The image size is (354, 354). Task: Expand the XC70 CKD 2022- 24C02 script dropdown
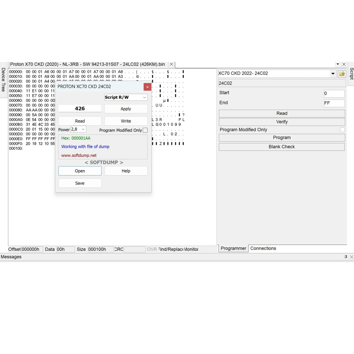[x=333, y=74]
